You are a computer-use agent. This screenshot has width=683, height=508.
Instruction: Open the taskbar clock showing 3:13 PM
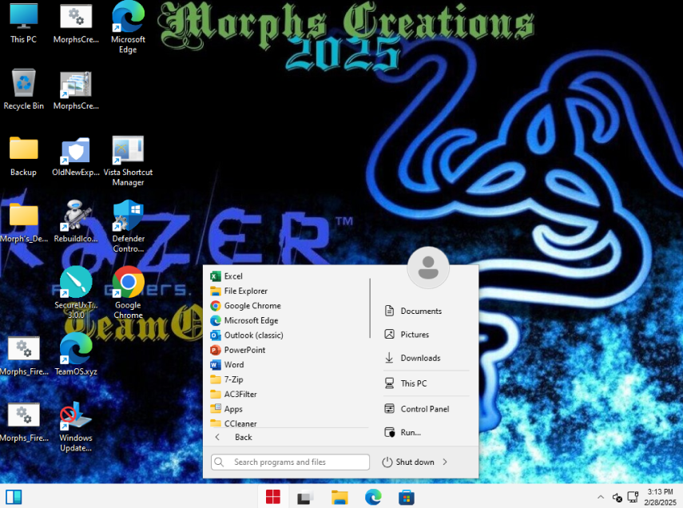(661, 497)
